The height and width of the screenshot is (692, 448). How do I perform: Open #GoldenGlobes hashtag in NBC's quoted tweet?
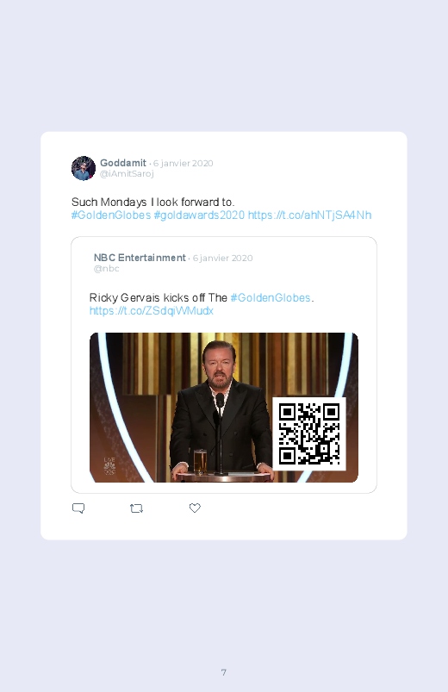271,298
